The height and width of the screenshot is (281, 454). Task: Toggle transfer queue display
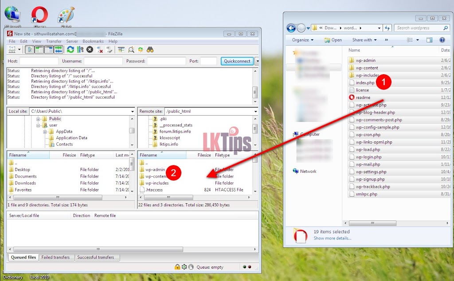(x=58, y=49)
